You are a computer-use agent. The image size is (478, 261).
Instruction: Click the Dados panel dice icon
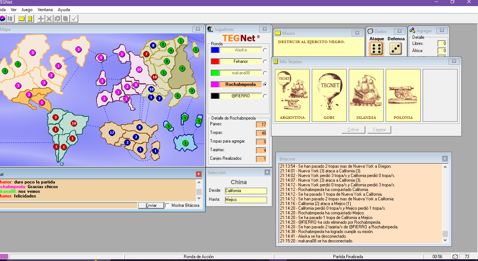pyautogui.click(x=370, y=32)
